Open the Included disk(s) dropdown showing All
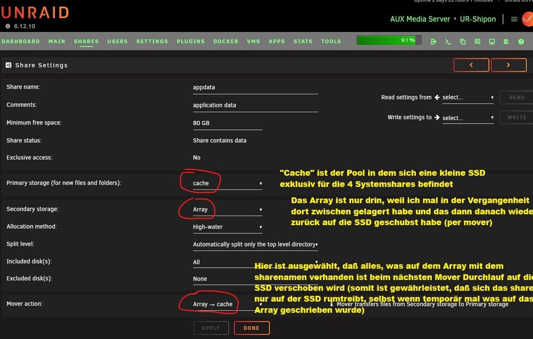The height and width of the screenshot is (339, 533). [x=255, y=262]
